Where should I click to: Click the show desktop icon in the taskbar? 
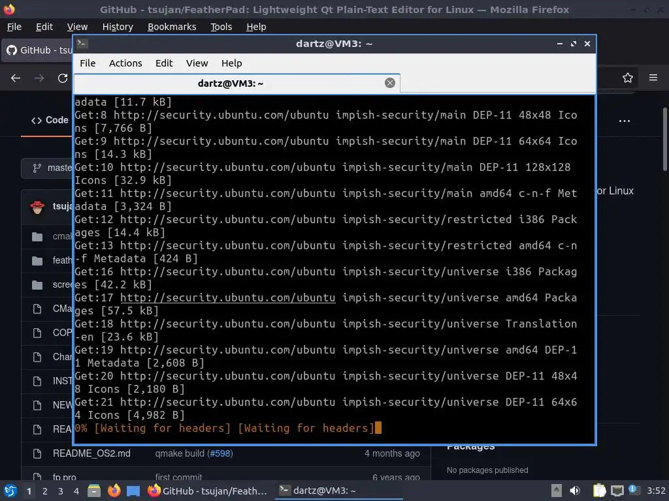(133, 491)
